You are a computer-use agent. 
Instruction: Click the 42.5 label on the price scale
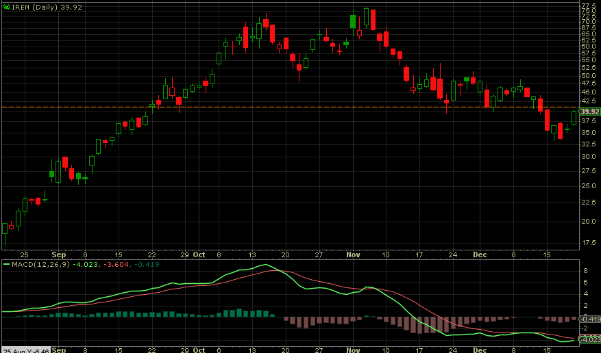pyautogui.click(x=589, y=101)
